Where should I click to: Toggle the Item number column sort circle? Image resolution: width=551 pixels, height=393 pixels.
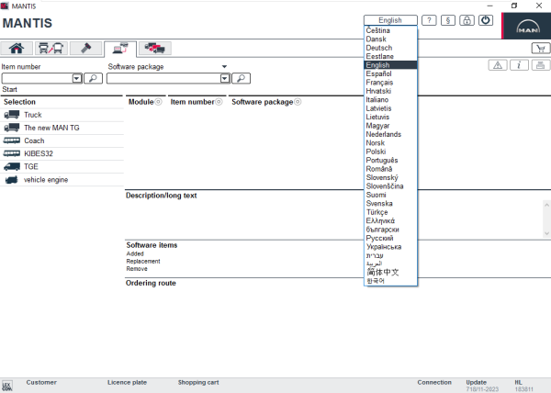(x=219, y=102)
